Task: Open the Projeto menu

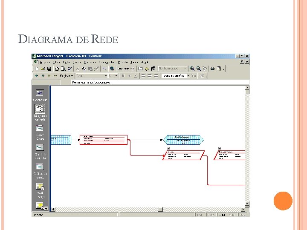Action: coord(123,62)
